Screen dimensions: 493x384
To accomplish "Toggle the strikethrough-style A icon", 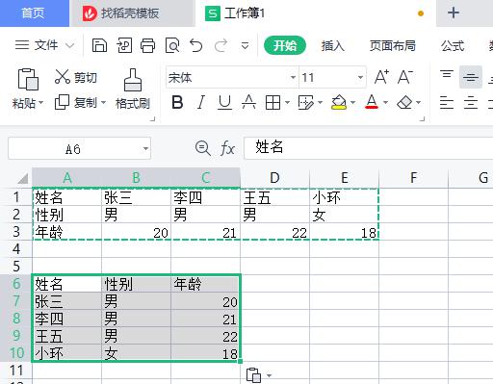I will pos(248,103).
